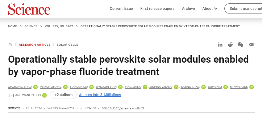Image resolution: width=262 pixels, height=113 pixels.
Task: Open Wanlin Guo's ORCID iD icon
Action: coord(44,95)
